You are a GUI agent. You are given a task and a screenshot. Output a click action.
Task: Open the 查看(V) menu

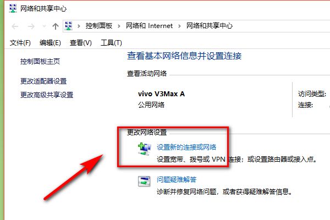81,43
